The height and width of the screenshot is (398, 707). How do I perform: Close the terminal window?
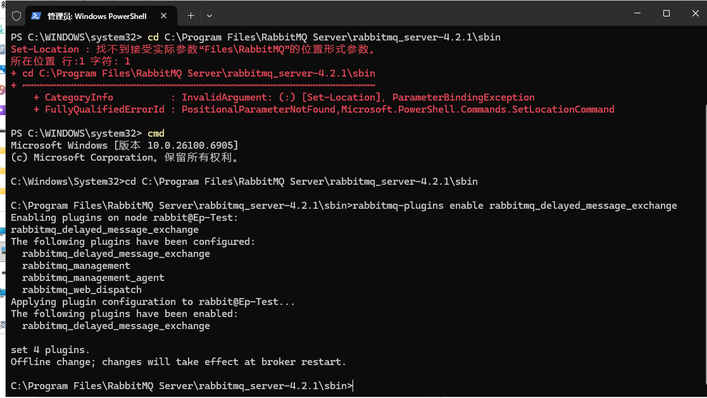pyautogui.click(x=694, y=13)
